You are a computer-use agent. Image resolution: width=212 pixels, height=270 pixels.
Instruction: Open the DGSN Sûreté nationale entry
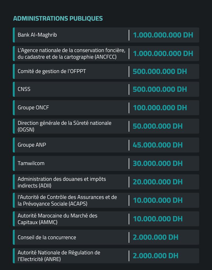click(x=64, y=126)
